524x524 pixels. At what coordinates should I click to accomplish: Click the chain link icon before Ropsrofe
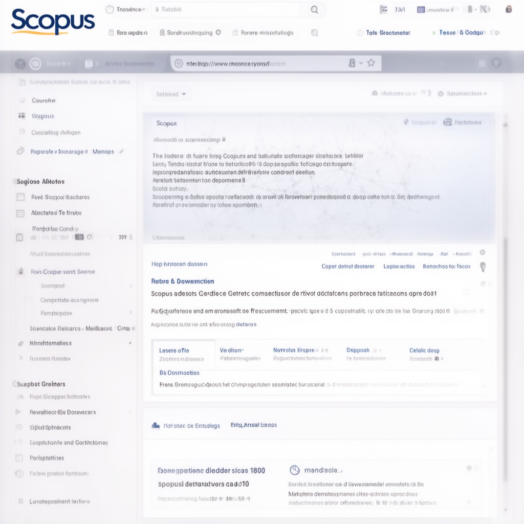(20, 151)
